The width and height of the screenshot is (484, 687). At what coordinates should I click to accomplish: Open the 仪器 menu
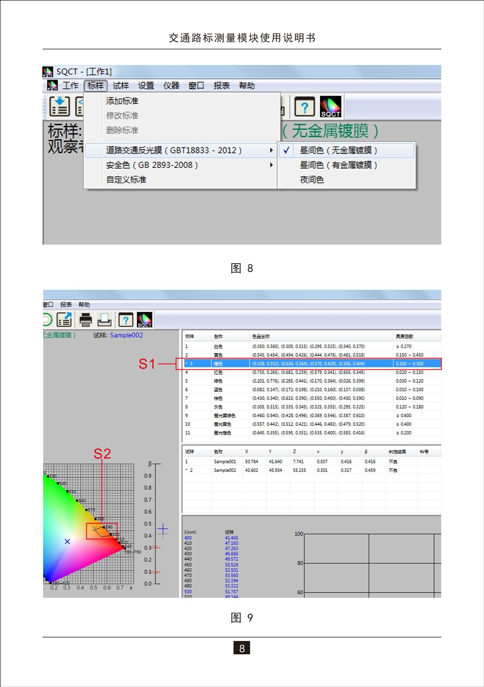coord(171,86)
